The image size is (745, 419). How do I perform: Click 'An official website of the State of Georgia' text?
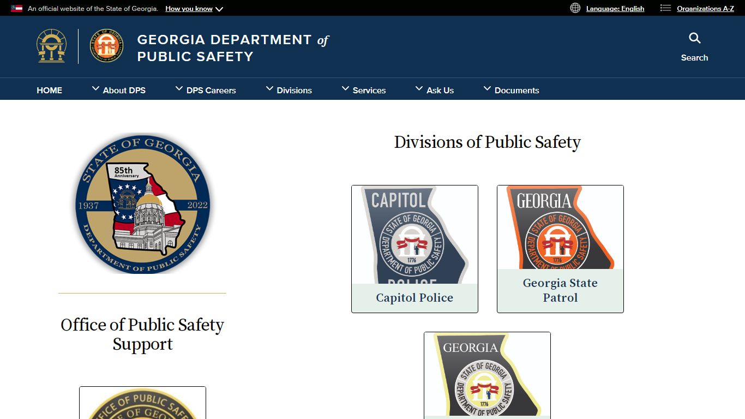pyautogui.click(x=93, y=9)
